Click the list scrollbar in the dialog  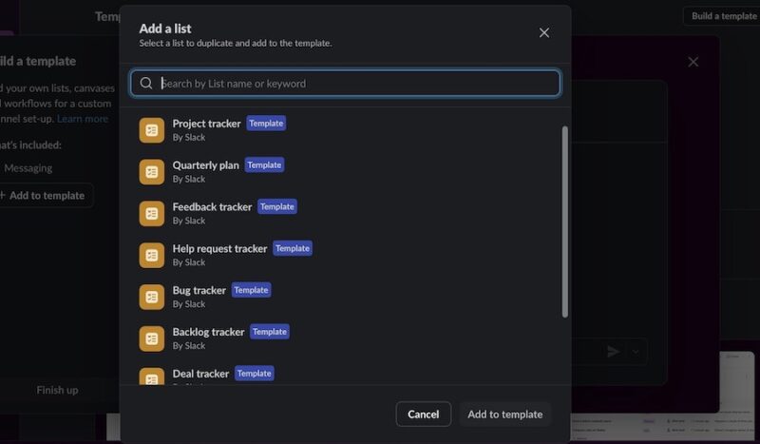click(x=564, y=222)
